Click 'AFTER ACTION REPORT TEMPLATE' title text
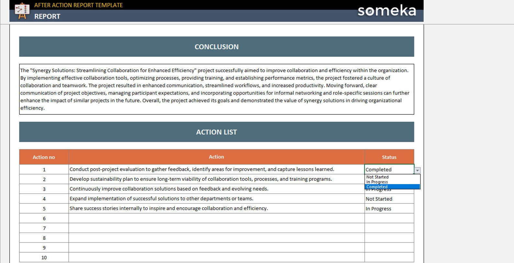 [x=78, y=5]
